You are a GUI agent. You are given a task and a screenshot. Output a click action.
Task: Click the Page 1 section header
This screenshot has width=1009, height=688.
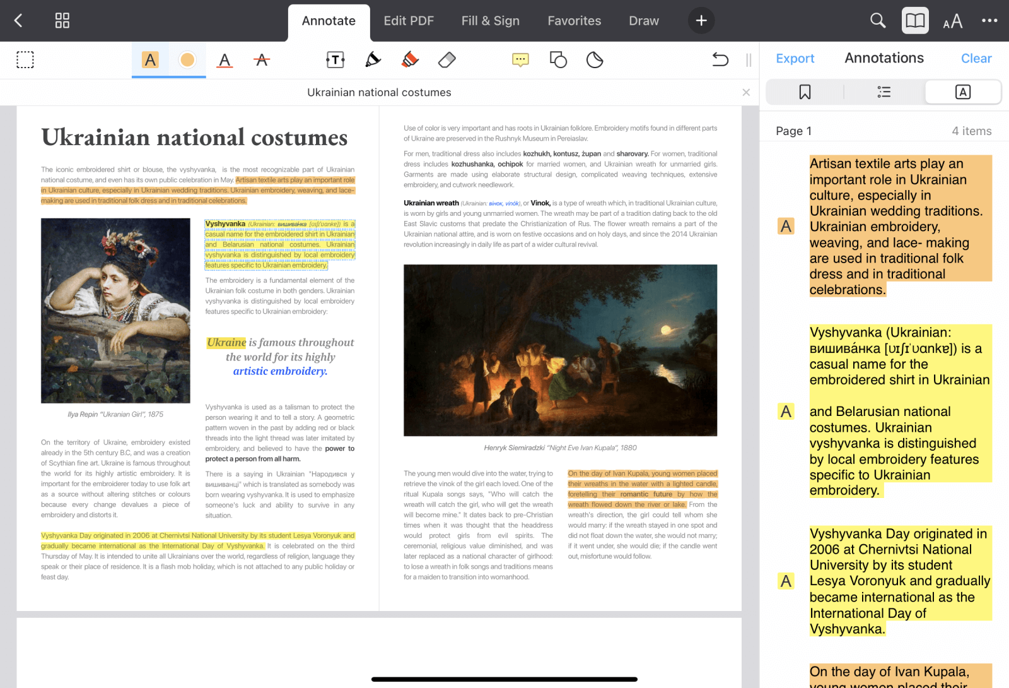[x=793, y=131]
